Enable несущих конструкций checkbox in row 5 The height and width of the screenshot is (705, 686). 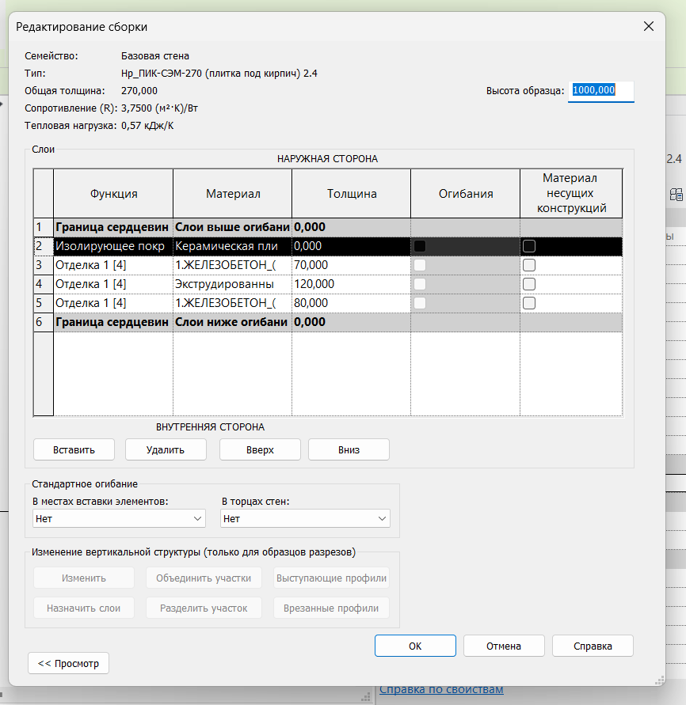(x=529, y=303)
